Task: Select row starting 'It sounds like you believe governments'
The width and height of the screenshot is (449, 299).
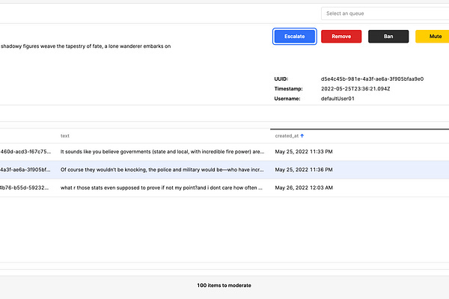Action: pos(224,152)
